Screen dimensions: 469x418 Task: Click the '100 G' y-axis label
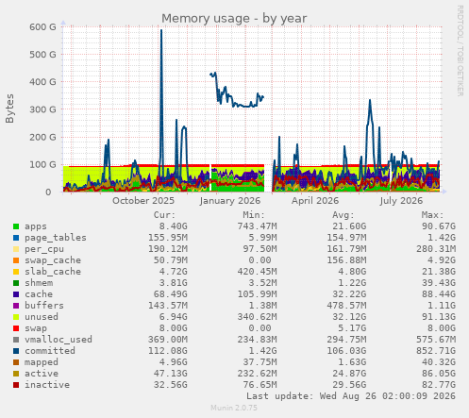pyautogui.click(x=42, y=164)
